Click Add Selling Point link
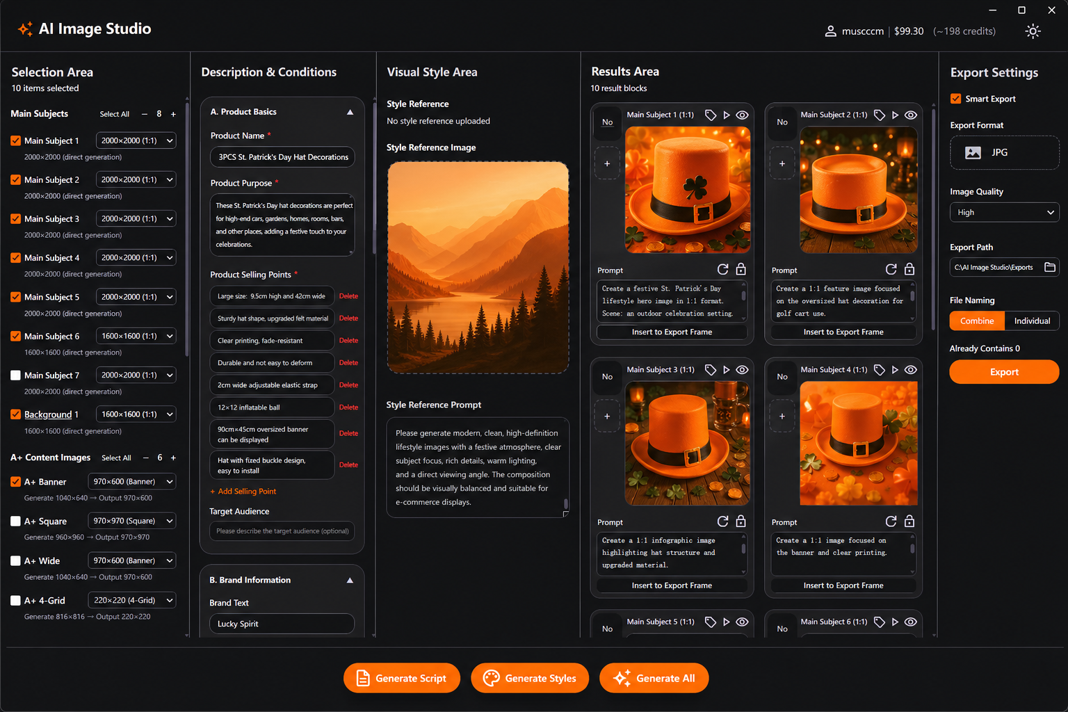 point(243,491)
